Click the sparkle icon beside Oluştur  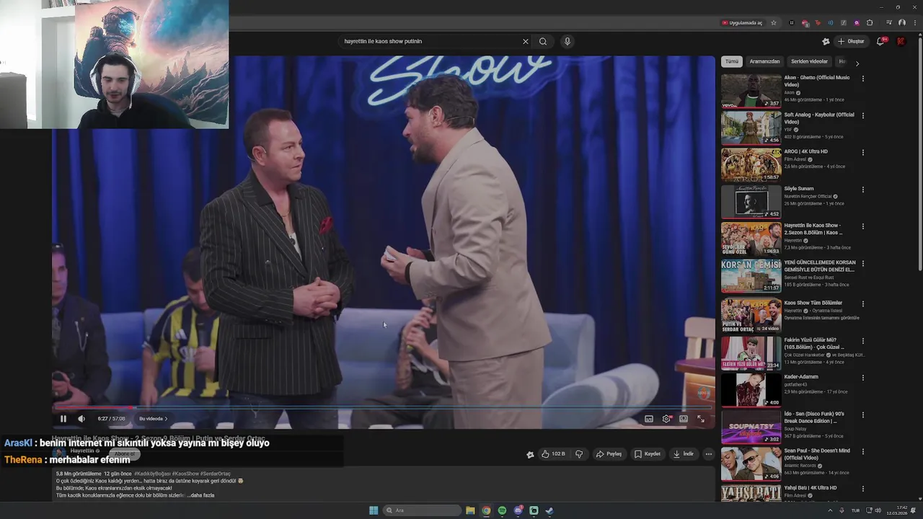pos(826,41)
